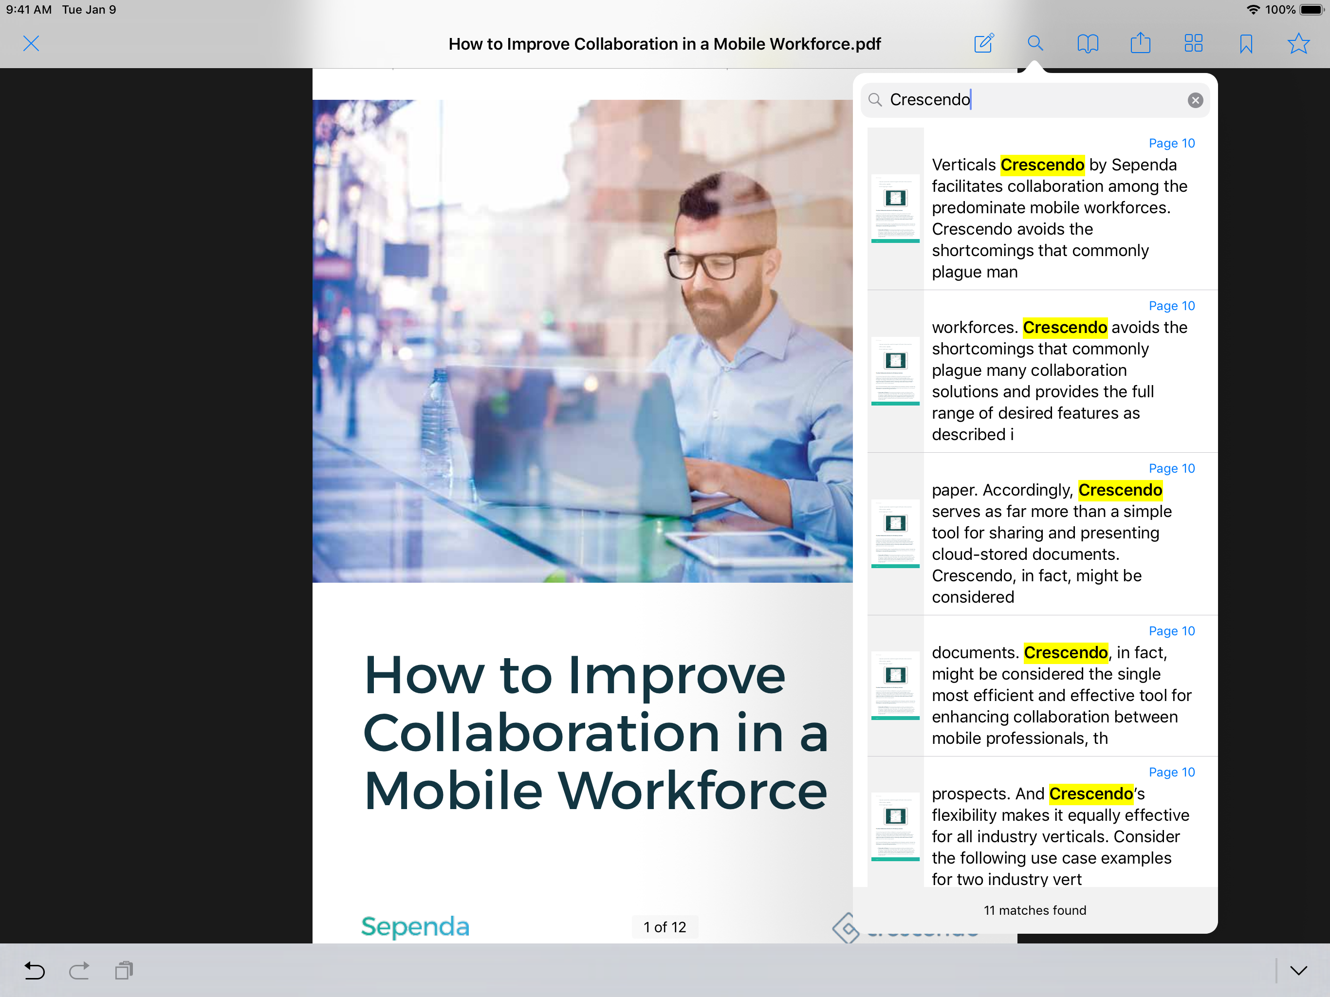Tap the search magnifier icon
The height and width of the screenshot is (997, 1330).
click(x=1035, y=44)
